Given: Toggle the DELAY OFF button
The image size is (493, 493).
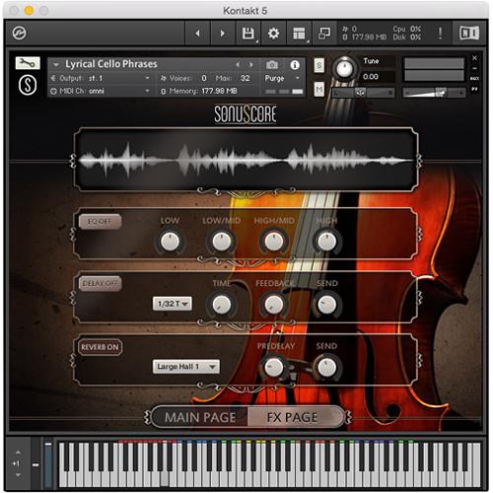Looking at the screenshot, I should tap(100, 283).
